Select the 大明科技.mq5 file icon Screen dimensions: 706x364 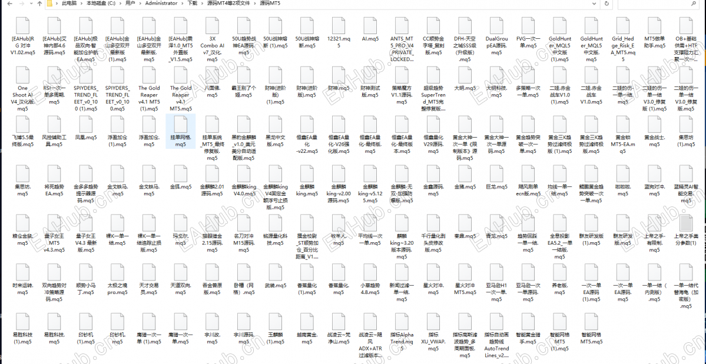click(x=496, y=75)
